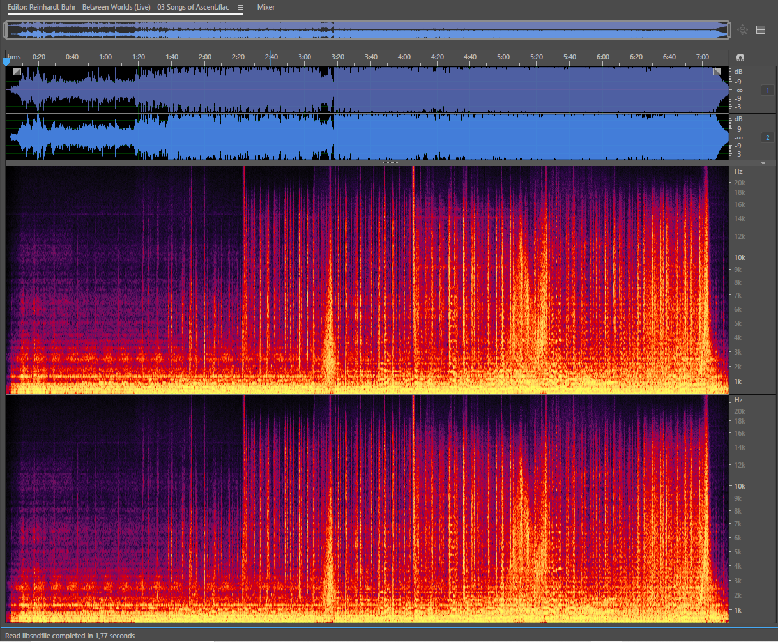Click the 7:00 mark on timeline ruler

(x=703, y=57)
